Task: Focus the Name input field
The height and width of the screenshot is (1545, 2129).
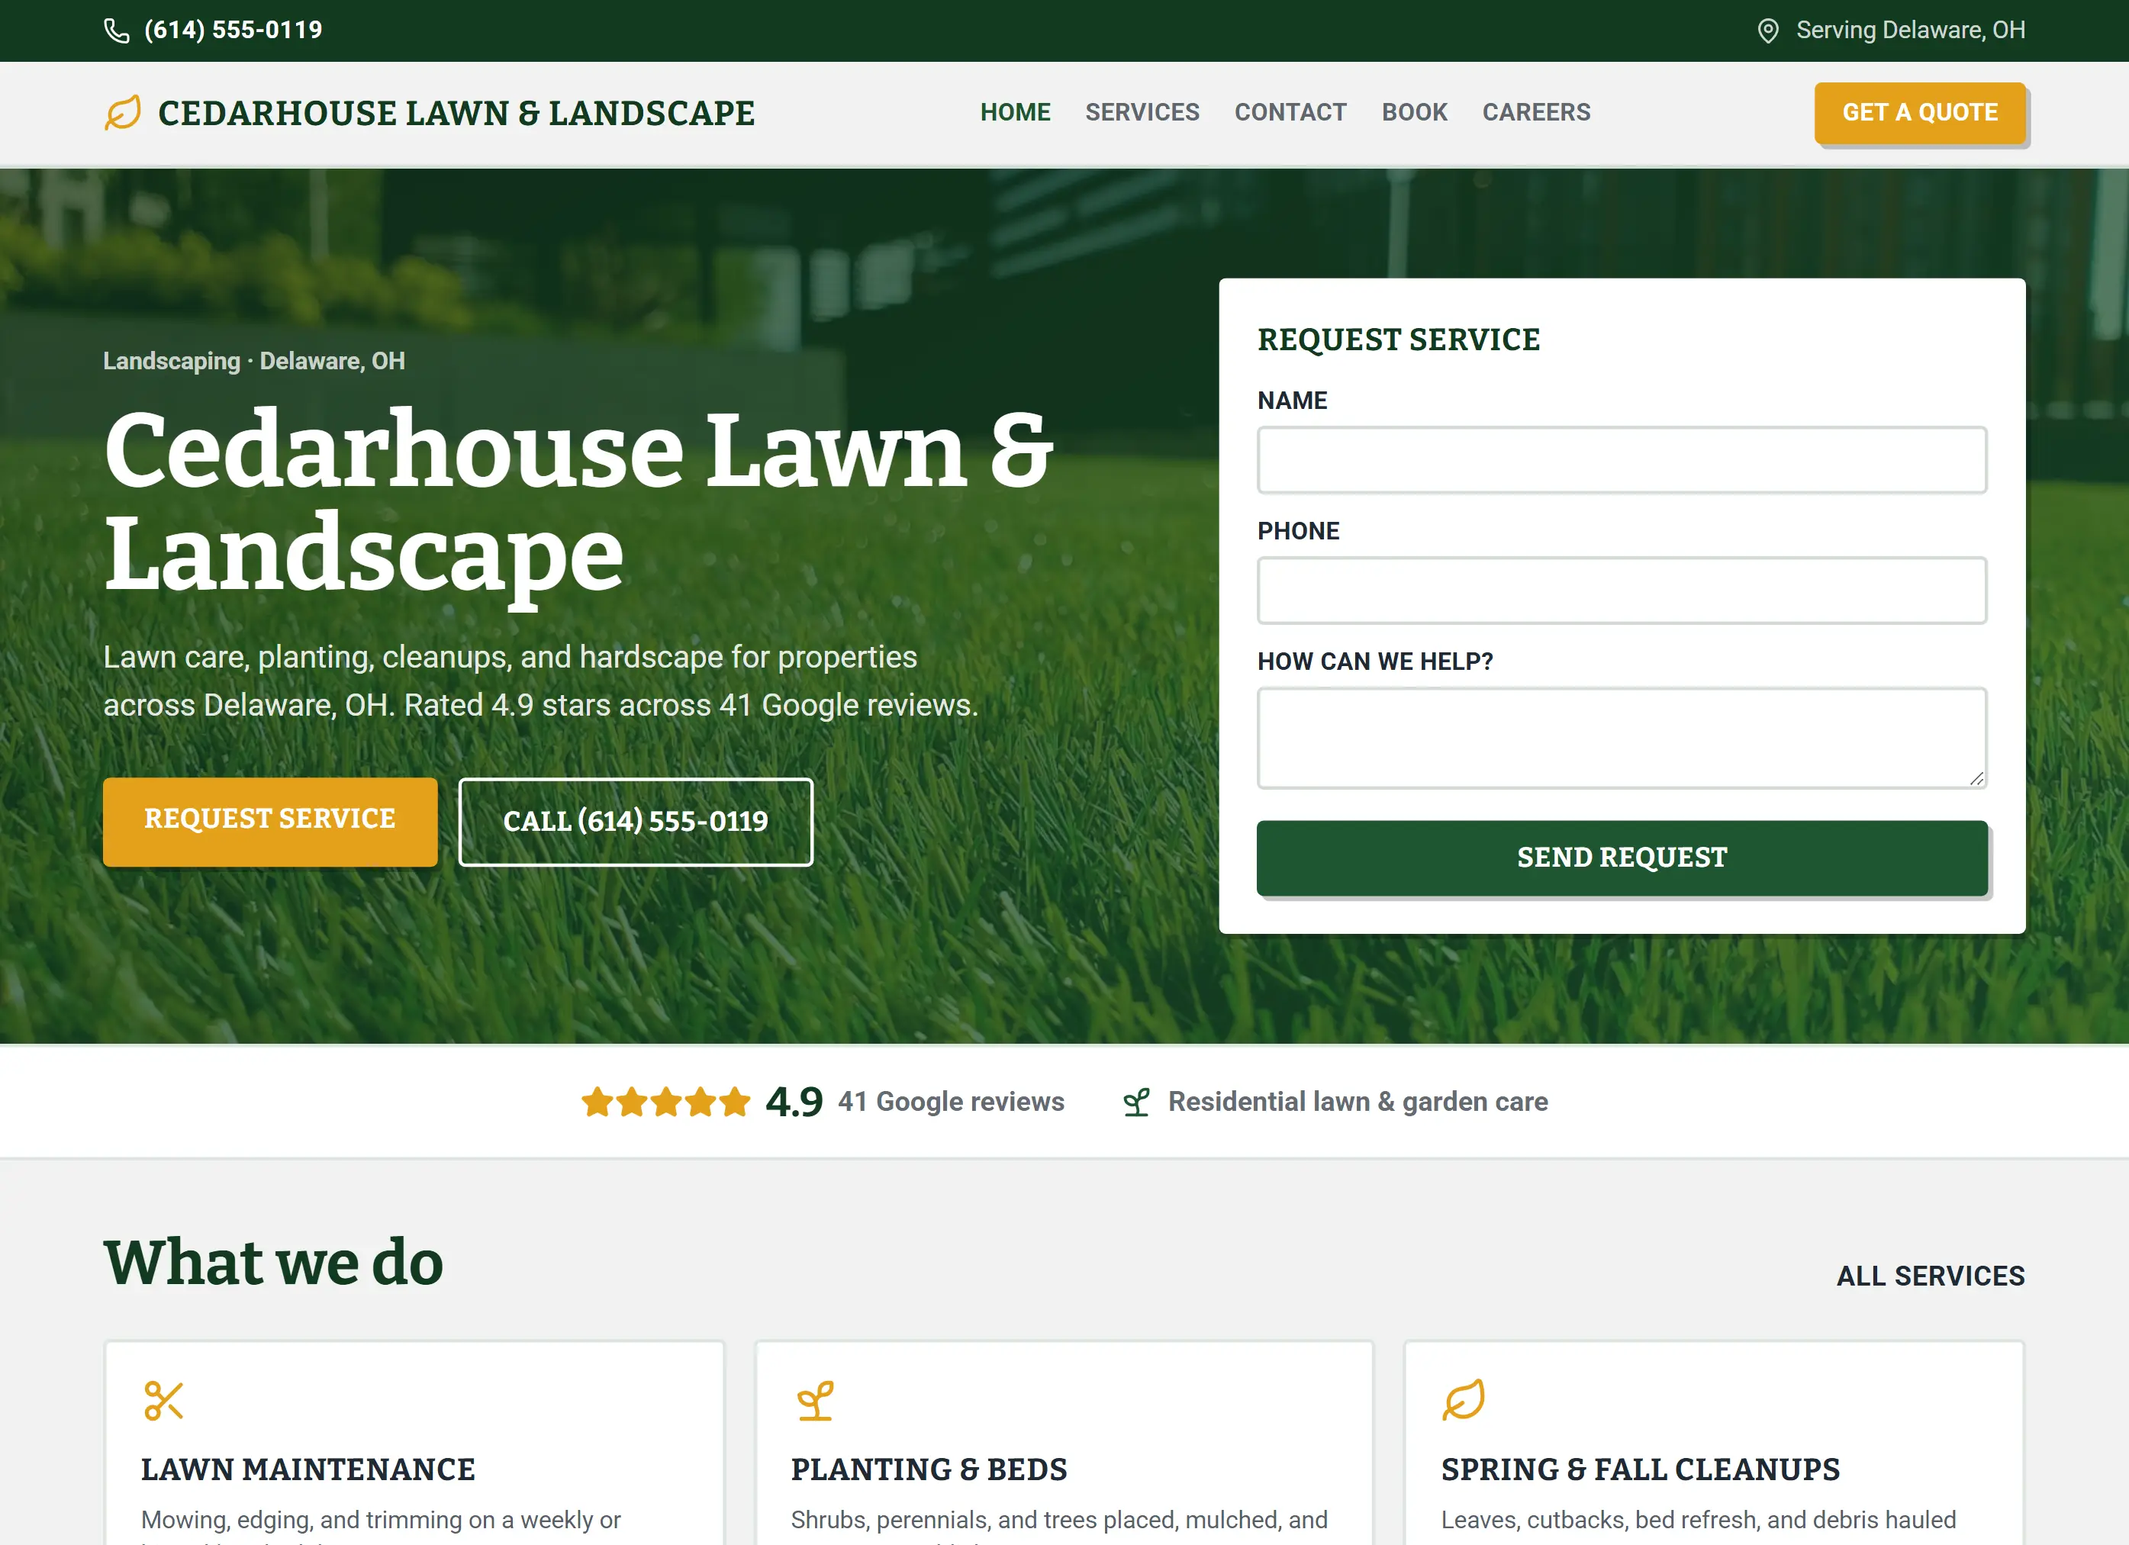Action: point(1621,460)
